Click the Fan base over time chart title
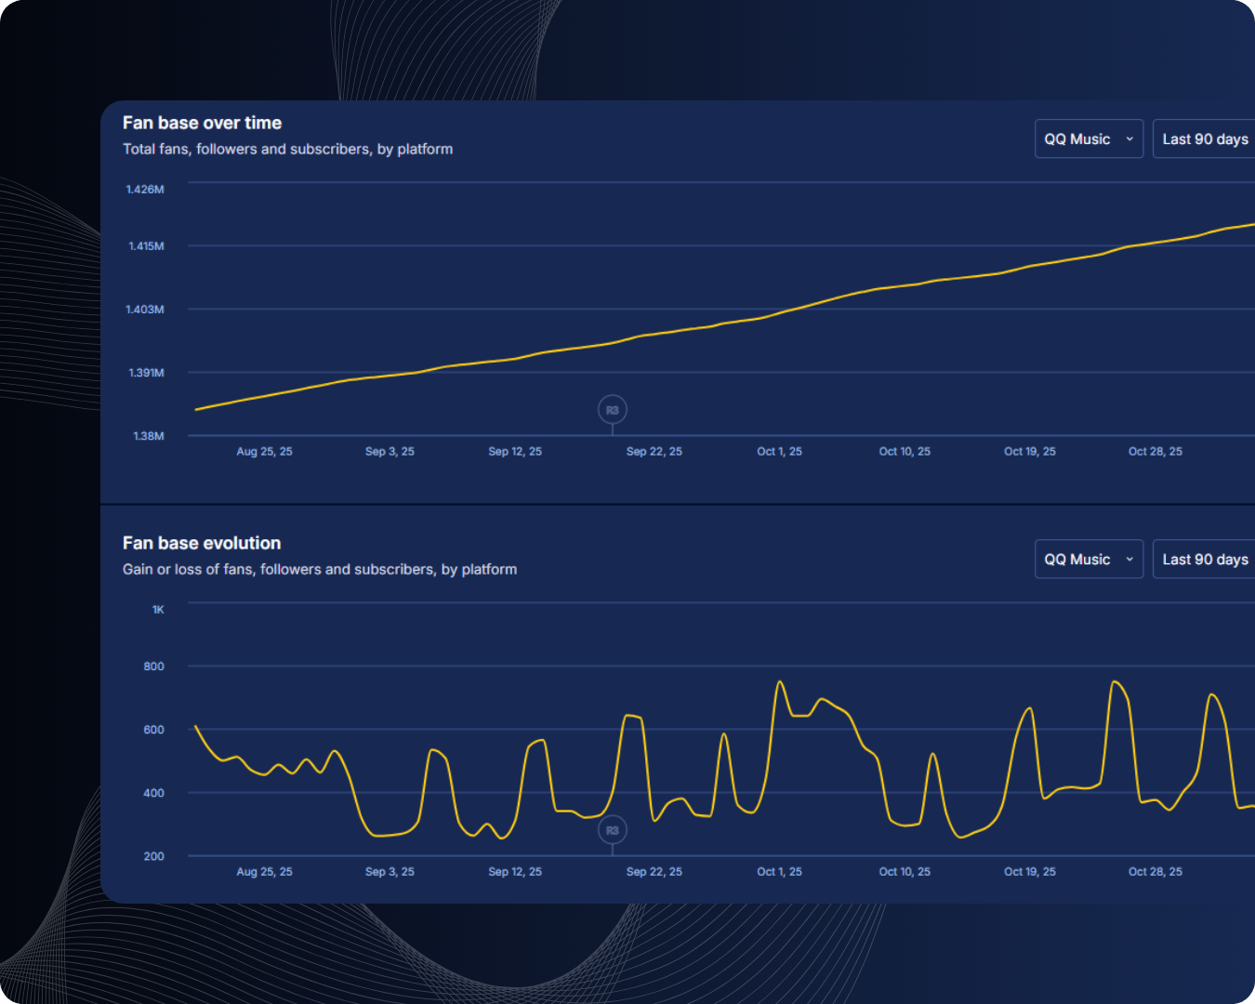Viewport: 1255px width, 1004px height. coord(202,122)
